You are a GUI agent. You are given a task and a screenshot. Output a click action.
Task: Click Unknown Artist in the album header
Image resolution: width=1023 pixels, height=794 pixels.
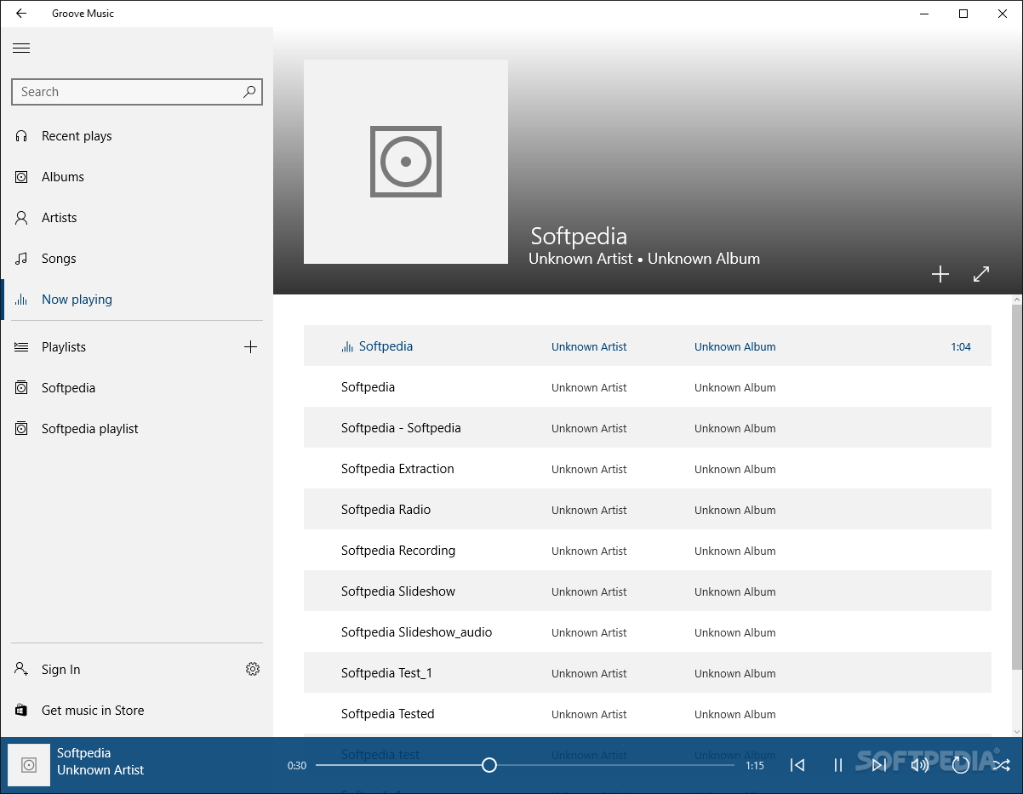(580, 259)
